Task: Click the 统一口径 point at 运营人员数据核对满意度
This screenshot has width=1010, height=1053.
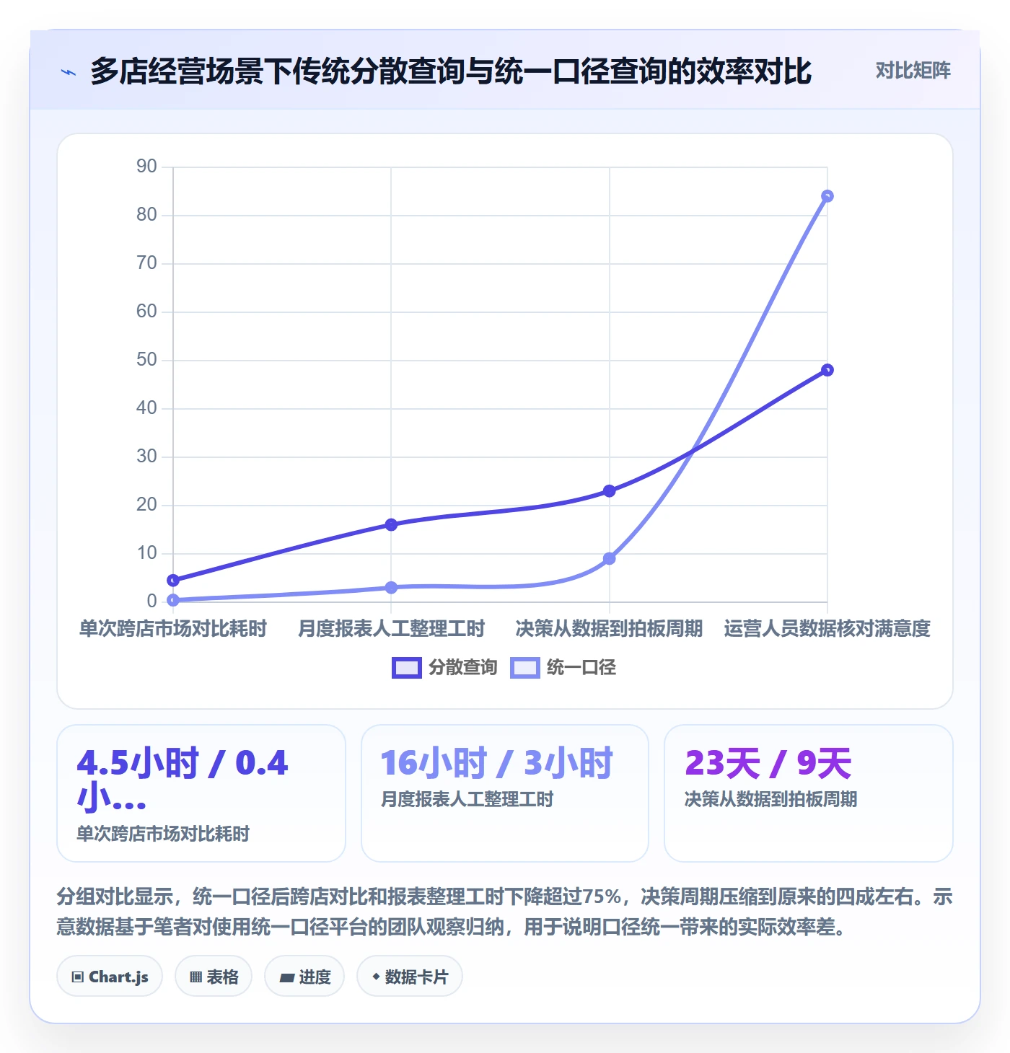Action: click(827, 196)
